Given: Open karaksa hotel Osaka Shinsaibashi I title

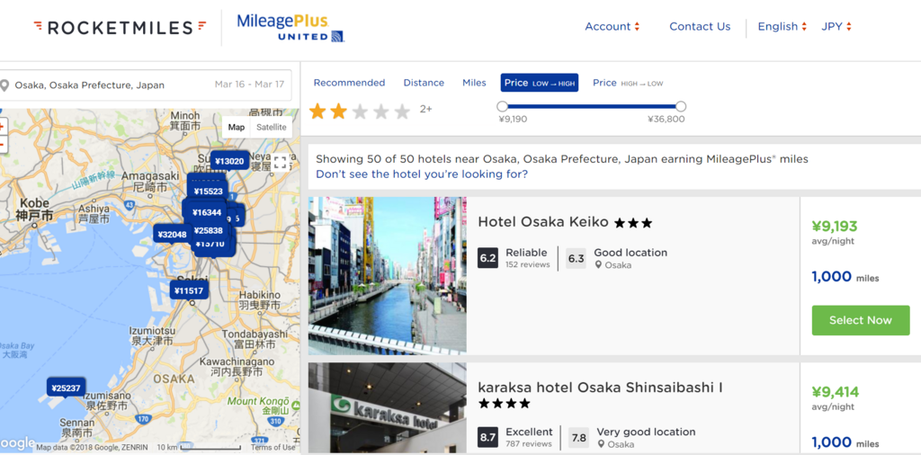Looking at the screenshot, I should [600, 388].
